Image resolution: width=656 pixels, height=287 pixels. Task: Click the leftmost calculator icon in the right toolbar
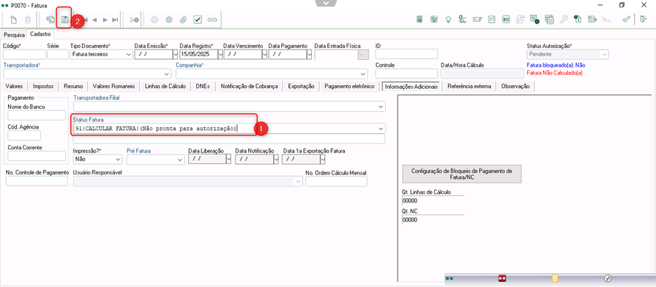(x=420, y=19)
